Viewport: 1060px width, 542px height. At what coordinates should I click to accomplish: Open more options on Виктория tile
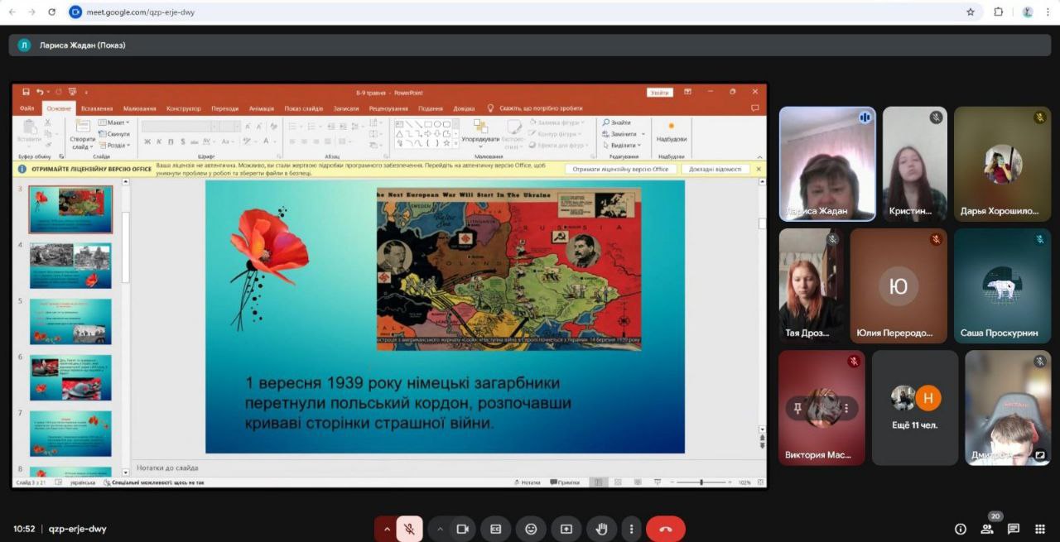[x=846, y=408]
